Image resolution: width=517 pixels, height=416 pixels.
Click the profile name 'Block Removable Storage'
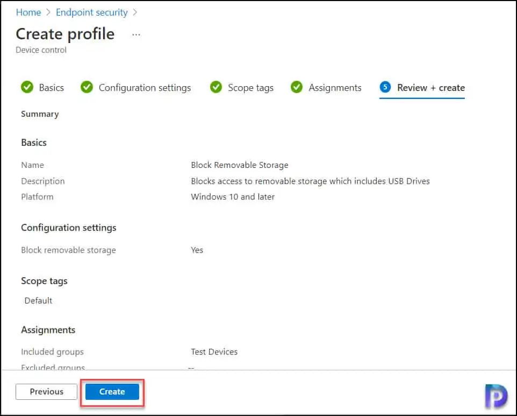click(239, 165)
